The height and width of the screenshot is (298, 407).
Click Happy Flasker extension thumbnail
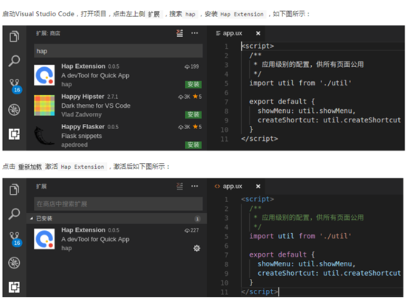44,136
